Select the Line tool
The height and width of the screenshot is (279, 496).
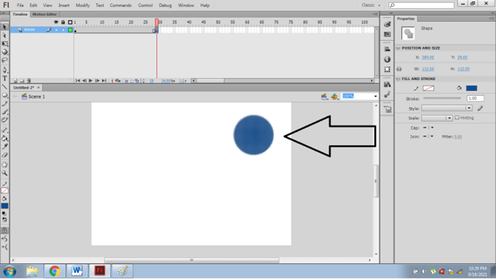point(4,86)
